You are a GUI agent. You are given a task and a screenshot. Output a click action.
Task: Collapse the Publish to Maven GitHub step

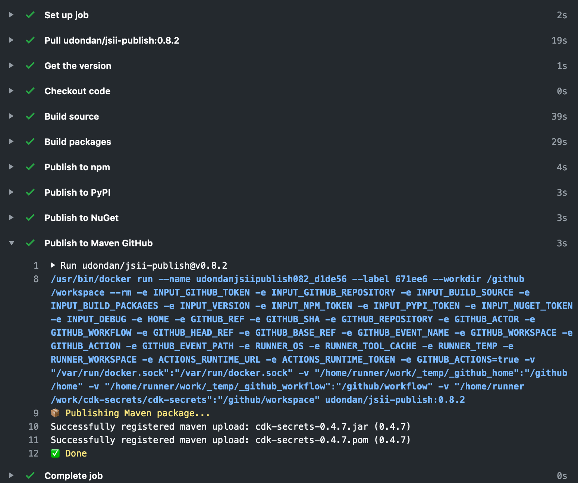coord(11,243)
